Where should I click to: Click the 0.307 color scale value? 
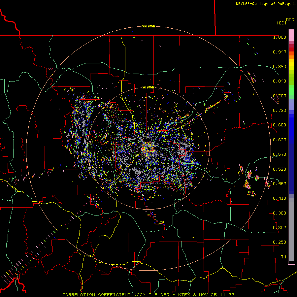[280, 228]
